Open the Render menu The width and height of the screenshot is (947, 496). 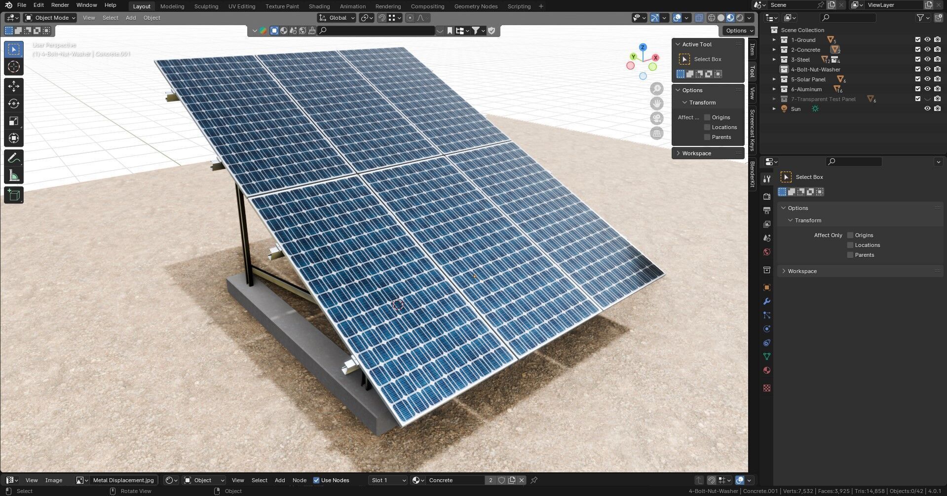60,5
